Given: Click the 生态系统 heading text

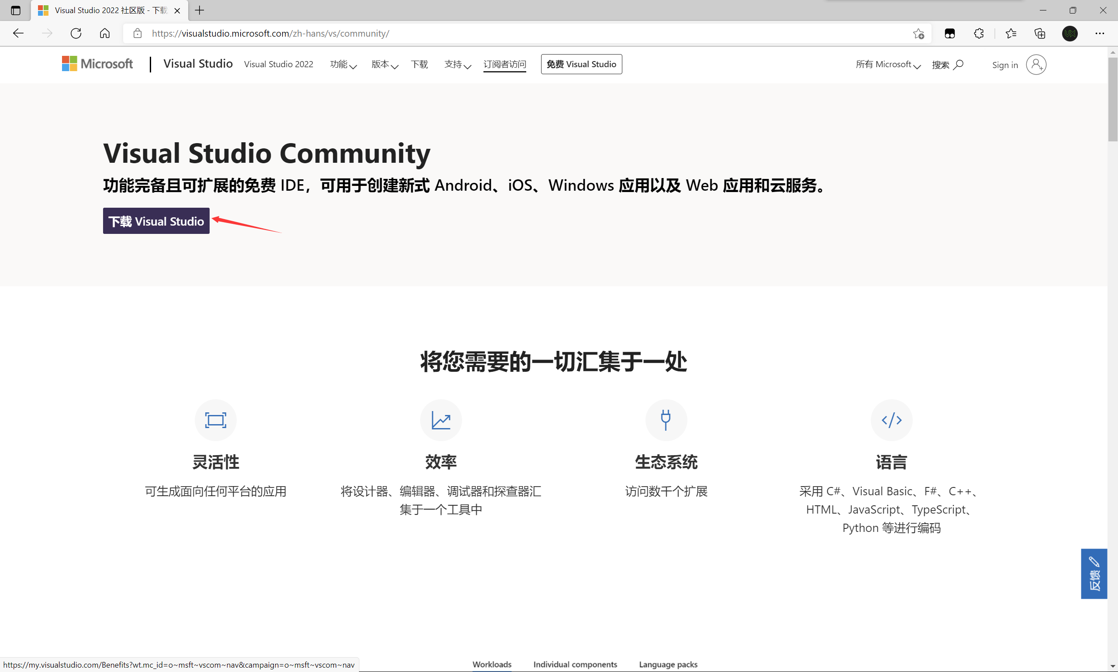Looking at the screenshot, I should pyautogui.click(x=666, y=463).
